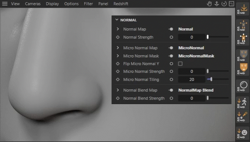The image size is (250, 142).
Task: Click the Normal Strength port circle
Action: (x=171, y=37)
